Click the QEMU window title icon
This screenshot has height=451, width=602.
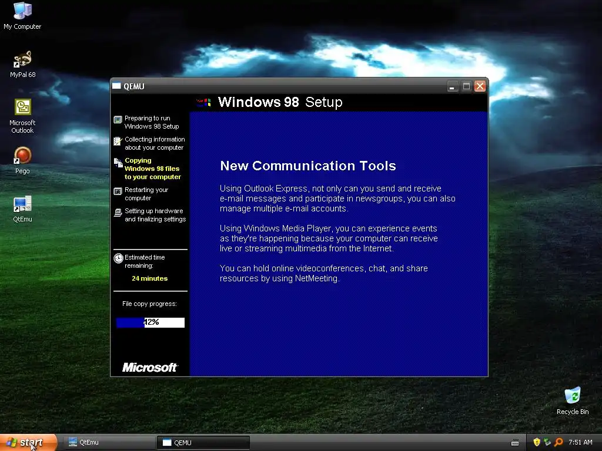116,86
